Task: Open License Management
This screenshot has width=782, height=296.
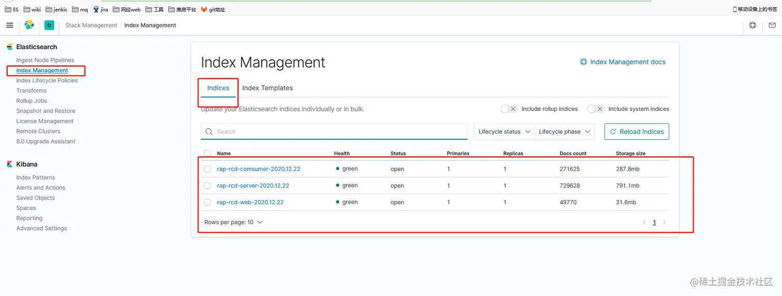Action: 45,121
